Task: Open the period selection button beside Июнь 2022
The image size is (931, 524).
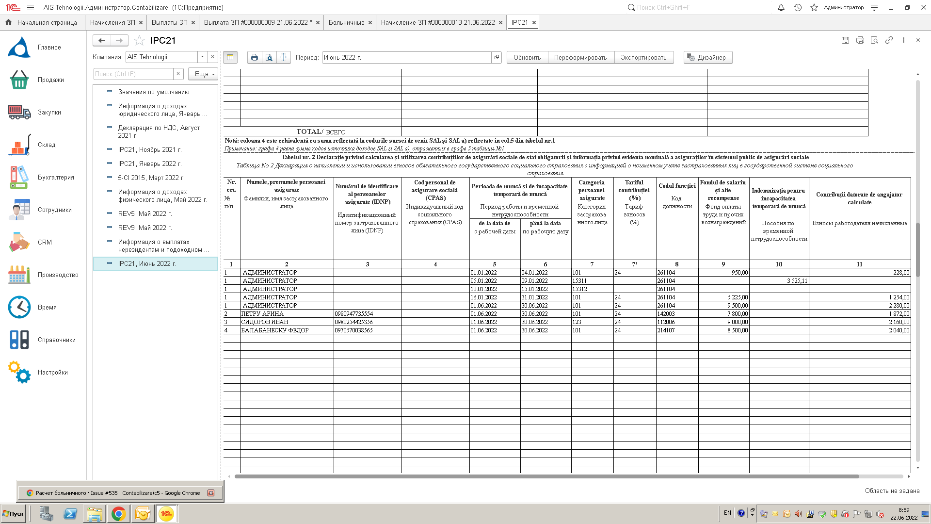Action: click(497, 57)
